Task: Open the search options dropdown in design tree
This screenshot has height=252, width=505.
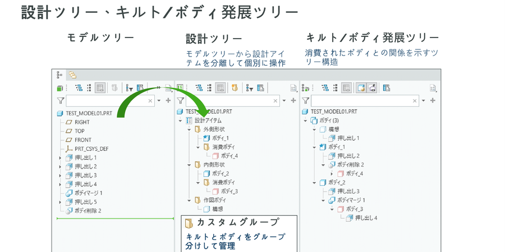Action: [285, 101]
